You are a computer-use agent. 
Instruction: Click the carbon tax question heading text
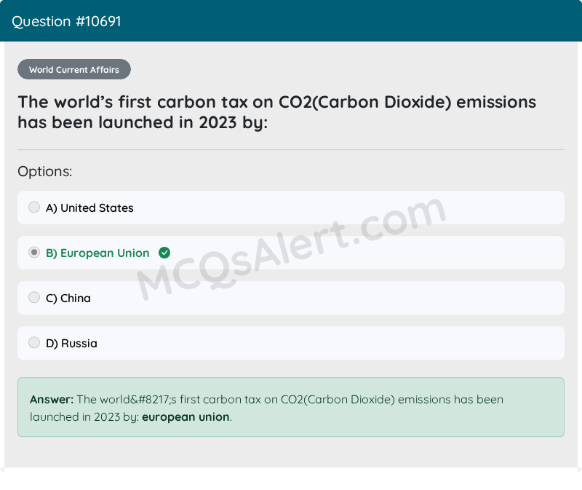pos(276,111)
